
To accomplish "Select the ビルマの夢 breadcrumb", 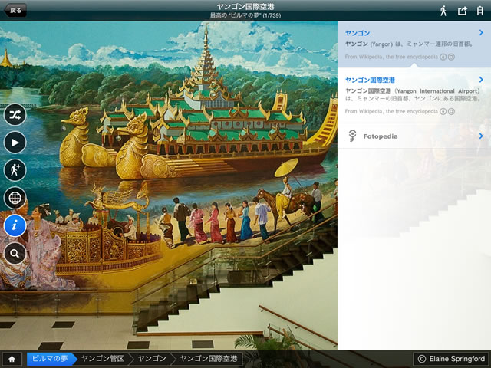I will [x=50, y=359].
